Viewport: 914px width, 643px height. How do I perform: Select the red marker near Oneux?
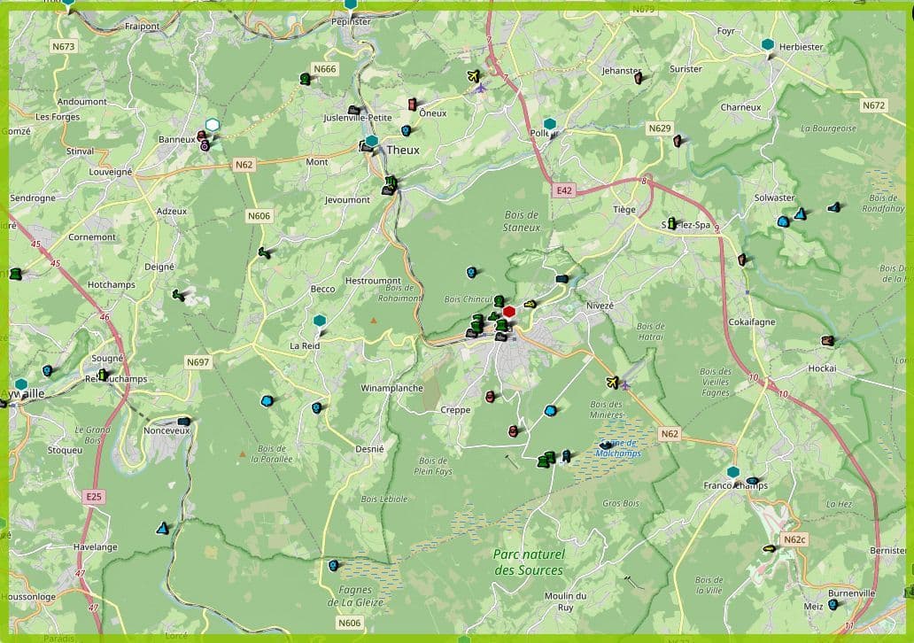click(x=411, y=105)
